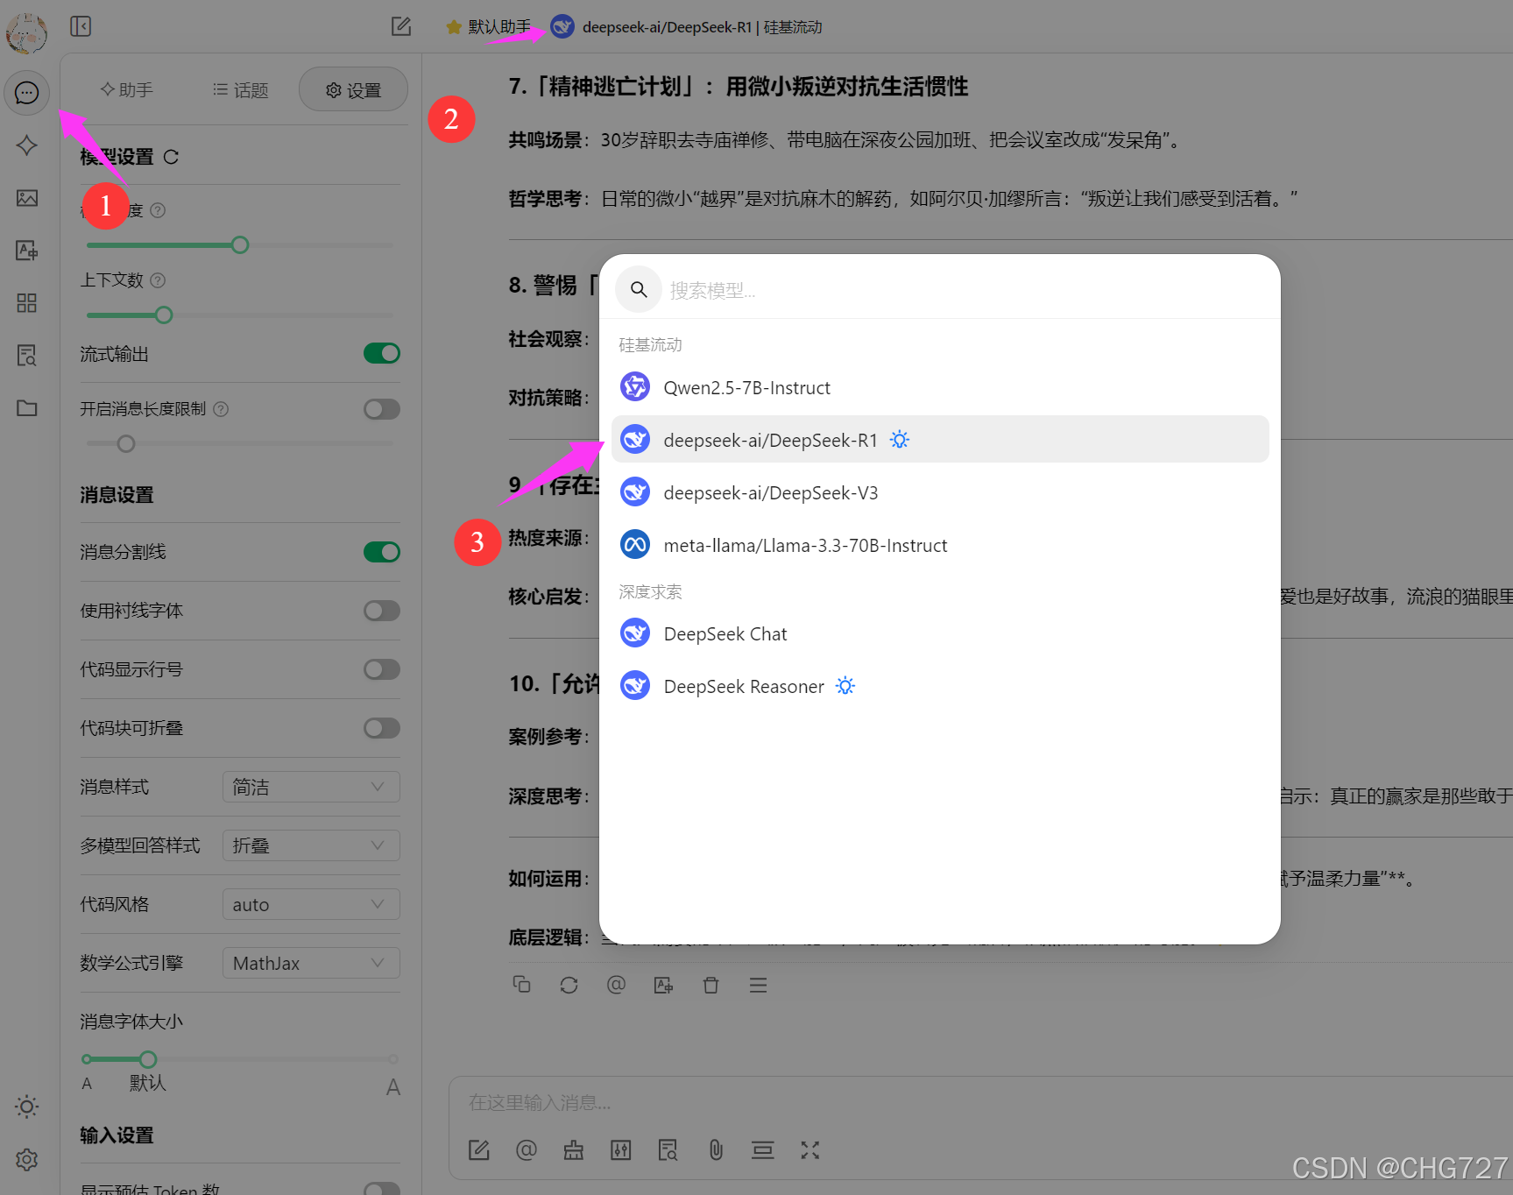1513x1195 pixels.
Task: Click the message input box
Action: (981, 1102)
